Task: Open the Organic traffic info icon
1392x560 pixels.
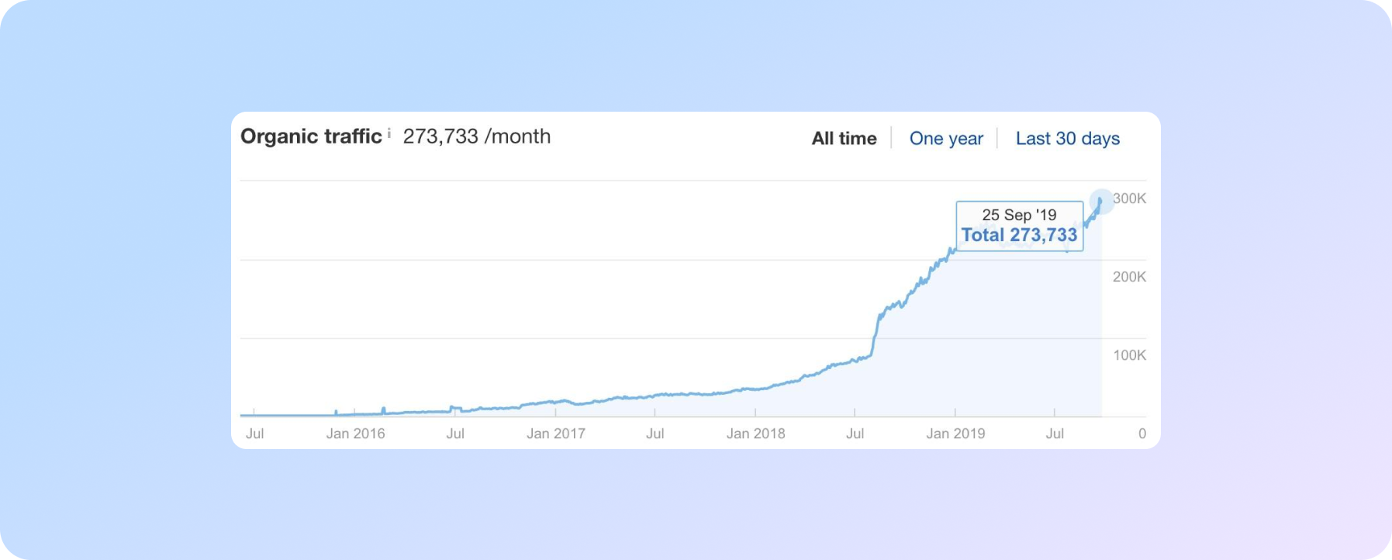Action: 389,133
